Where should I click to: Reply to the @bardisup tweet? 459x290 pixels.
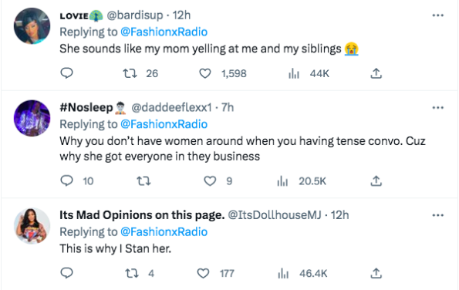click(66, 73)
